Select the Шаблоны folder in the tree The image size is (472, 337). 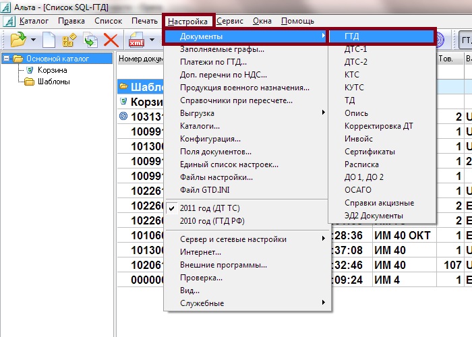click(x=47, y=82)
